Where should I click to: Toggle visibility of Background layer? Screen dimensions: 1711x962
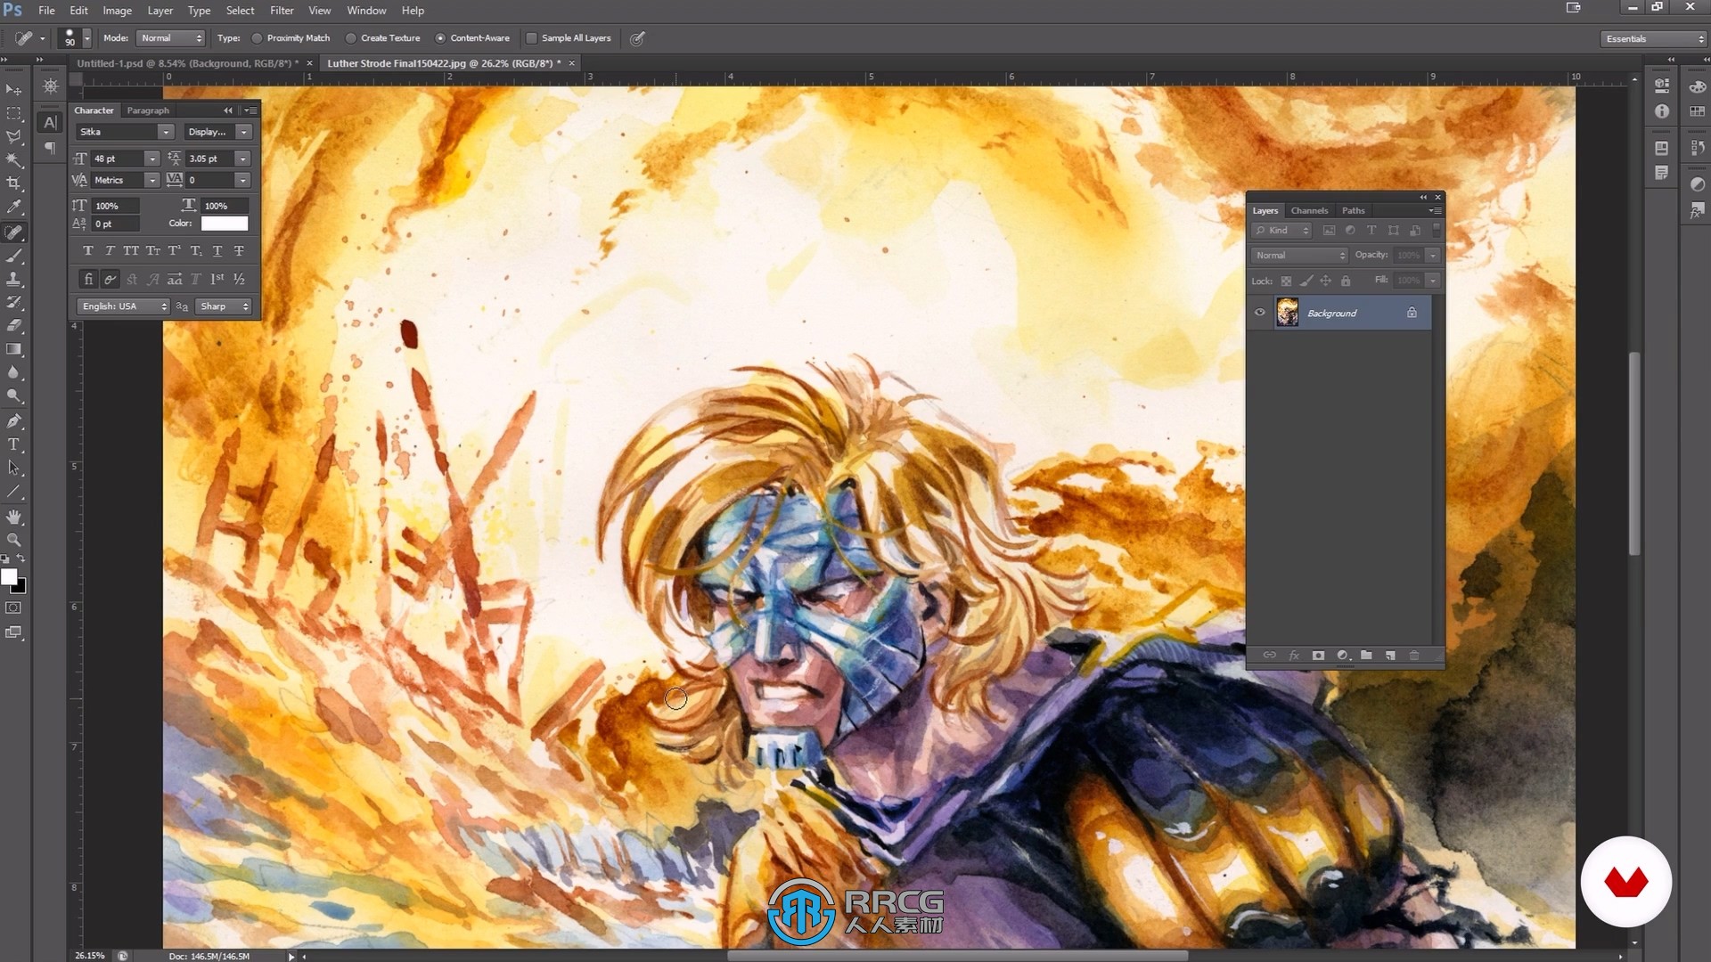(x=1258, y=311)
